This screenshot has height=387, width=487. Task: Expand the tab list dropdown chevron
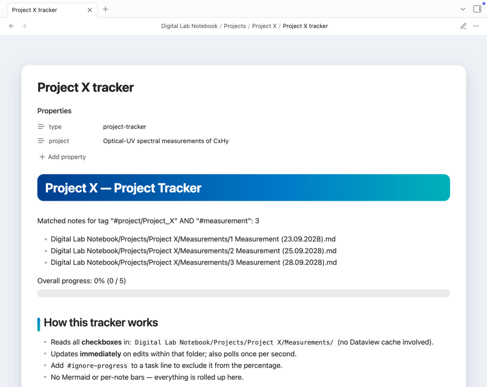(463, 9)
